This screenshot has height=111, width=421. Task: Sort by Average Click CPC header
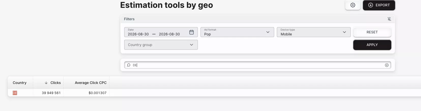pos(91,83)
